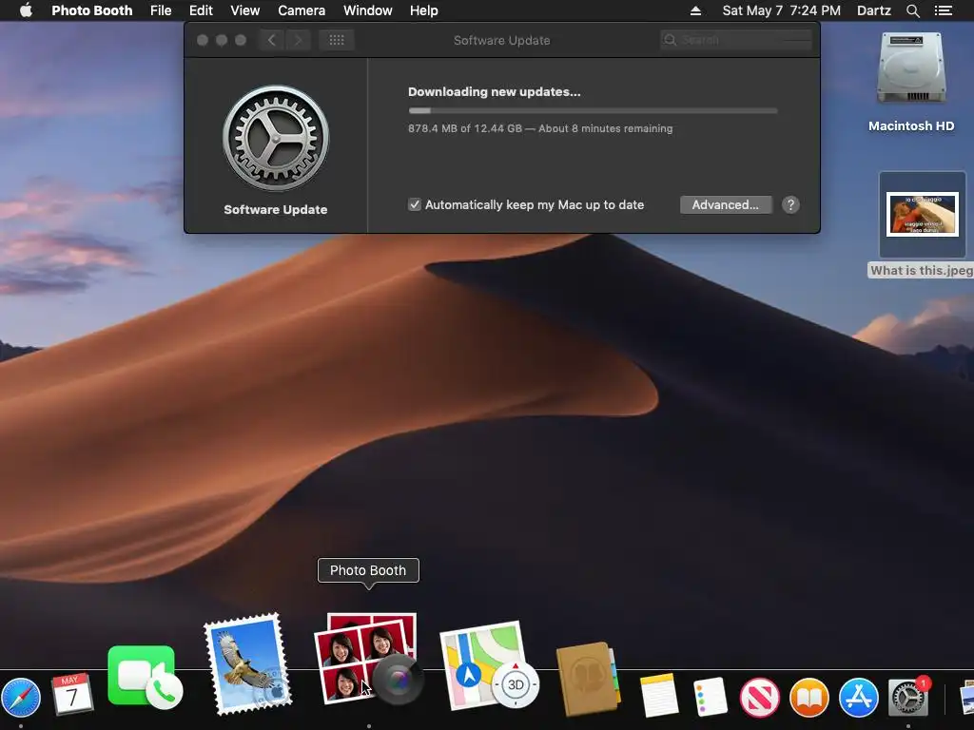This screenshot has width=974, height=730.
Task: Click the date and time Sat May 7
Action: click(782, 10)
